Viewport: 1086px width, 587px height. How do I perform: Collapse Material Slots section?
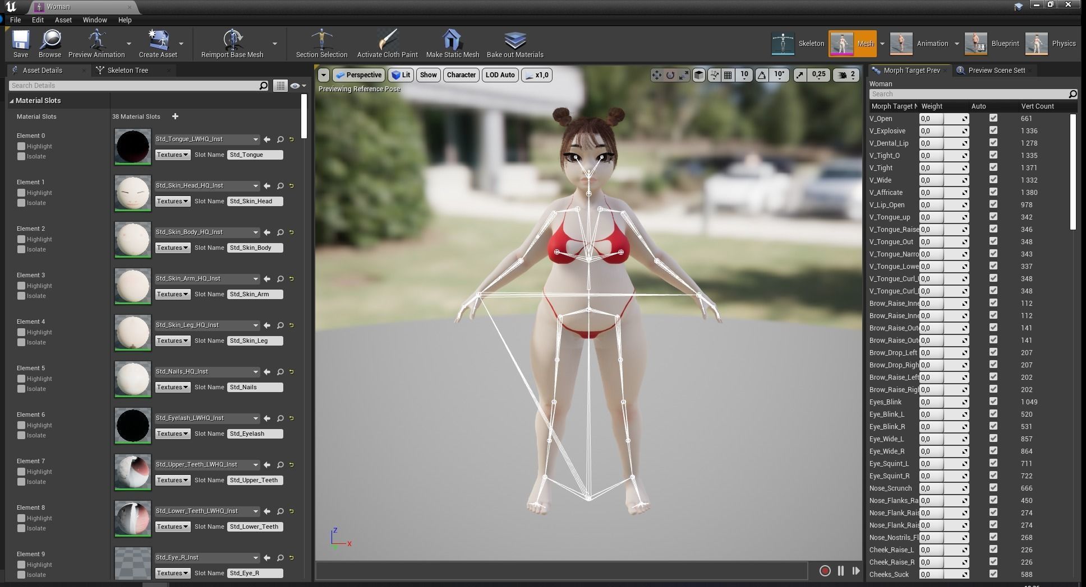(x=11, y=101)
